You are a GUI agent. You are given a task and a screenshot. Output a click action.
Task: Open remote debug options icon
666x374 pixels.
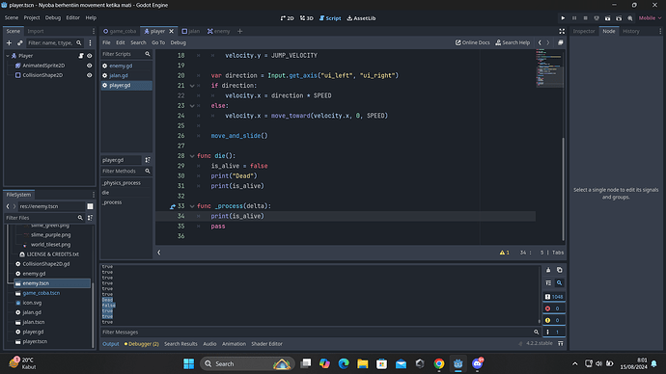click(x=597, y=18)
